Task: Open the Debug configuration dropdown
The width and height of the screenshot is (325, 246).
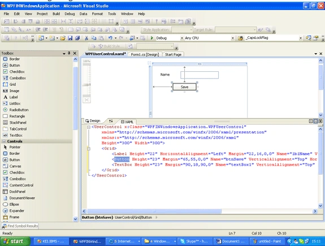Action: [182, 38]
